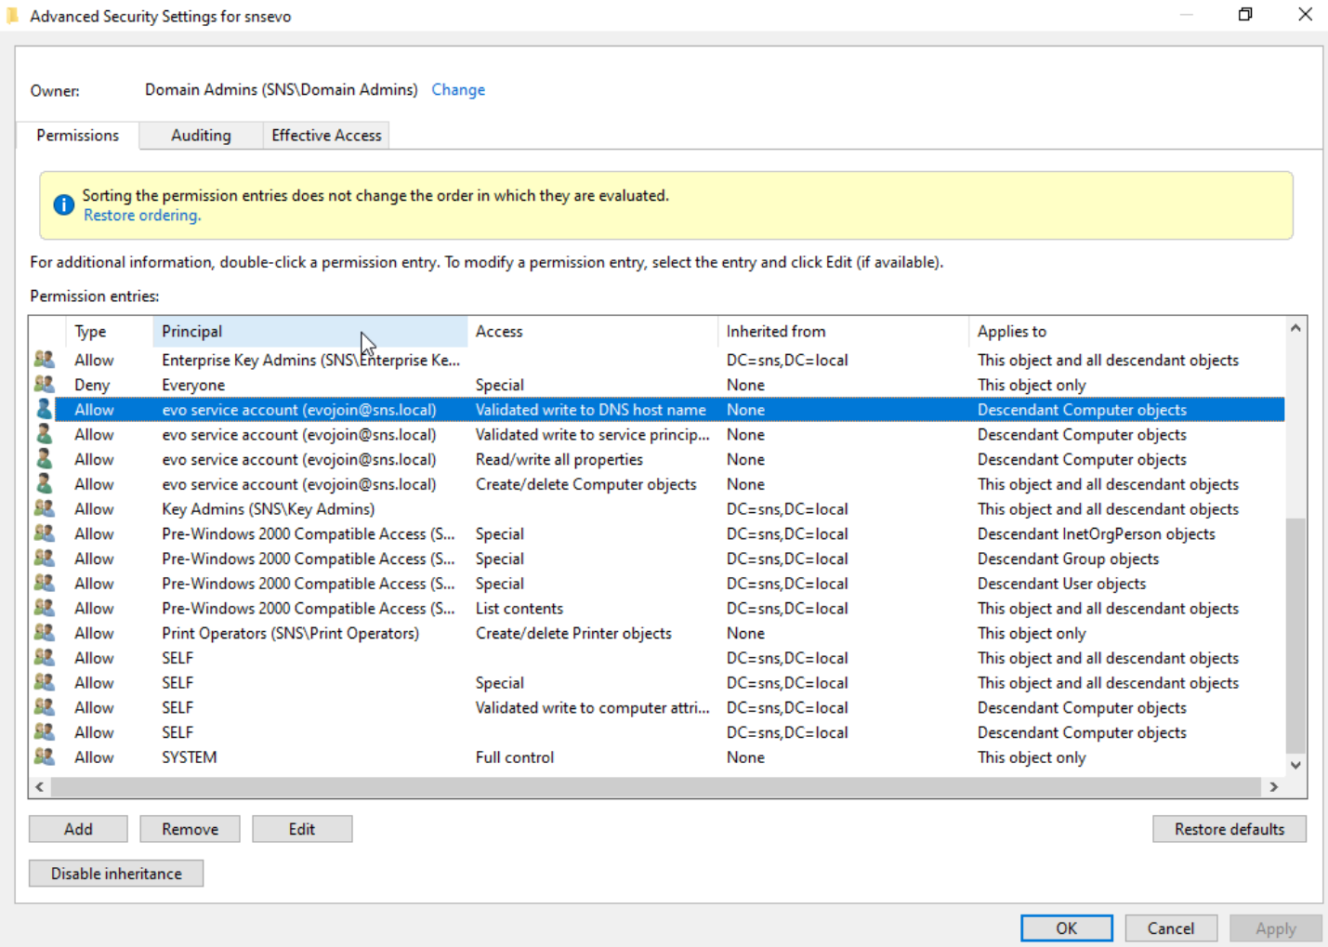Click the folder icon in the title bar
1328x947 pixels.
point(13,16)
